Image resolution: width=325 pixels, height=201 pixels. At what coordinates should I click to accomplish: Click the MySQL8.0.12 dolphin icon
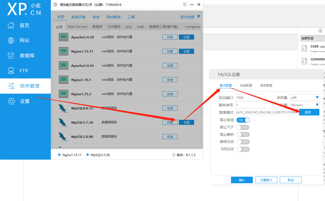pos(63,108)
